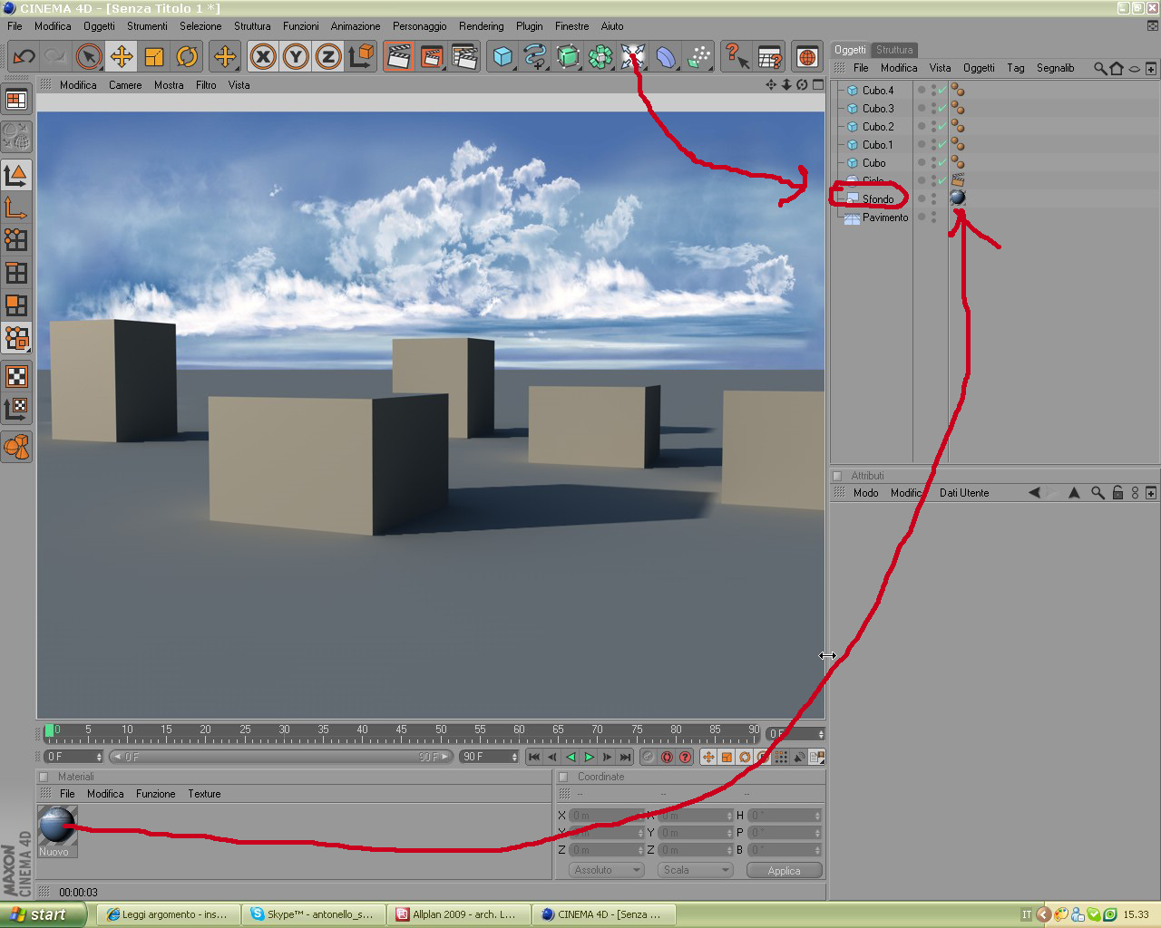Click the end frame 90 F field
This screenshot has width=1161, height=928.
point(490,757)
